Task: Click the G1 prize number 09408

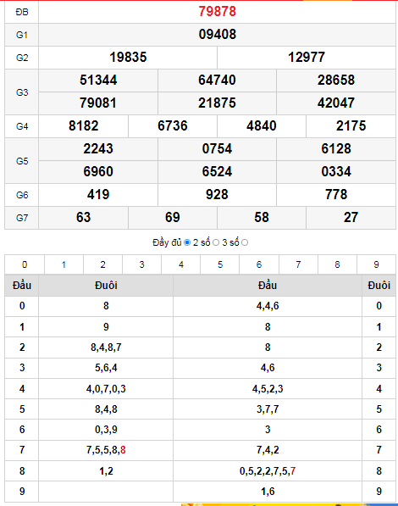Action: click(217, 35)
